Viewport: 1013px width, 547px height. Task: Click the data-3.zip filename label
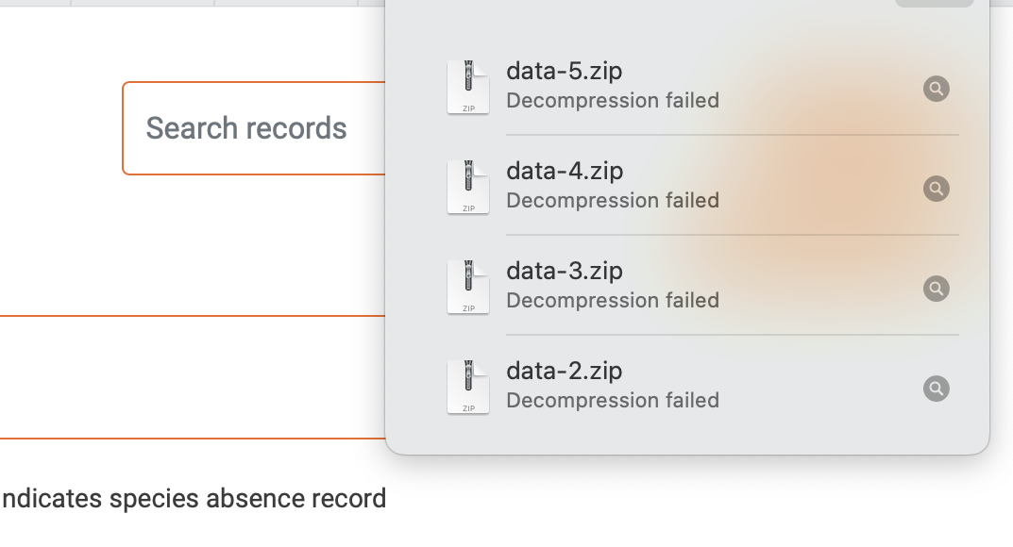coord(565,271)
